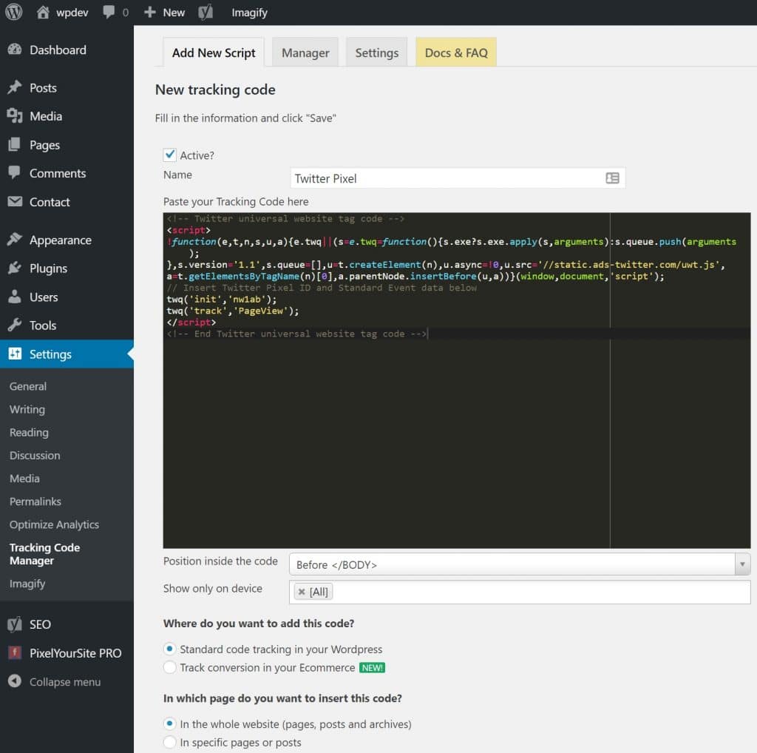Click the contact card icon beside Name field
The width and height of the screenshot is (757, 753).
pyautogui.click(x=612, y=178)
